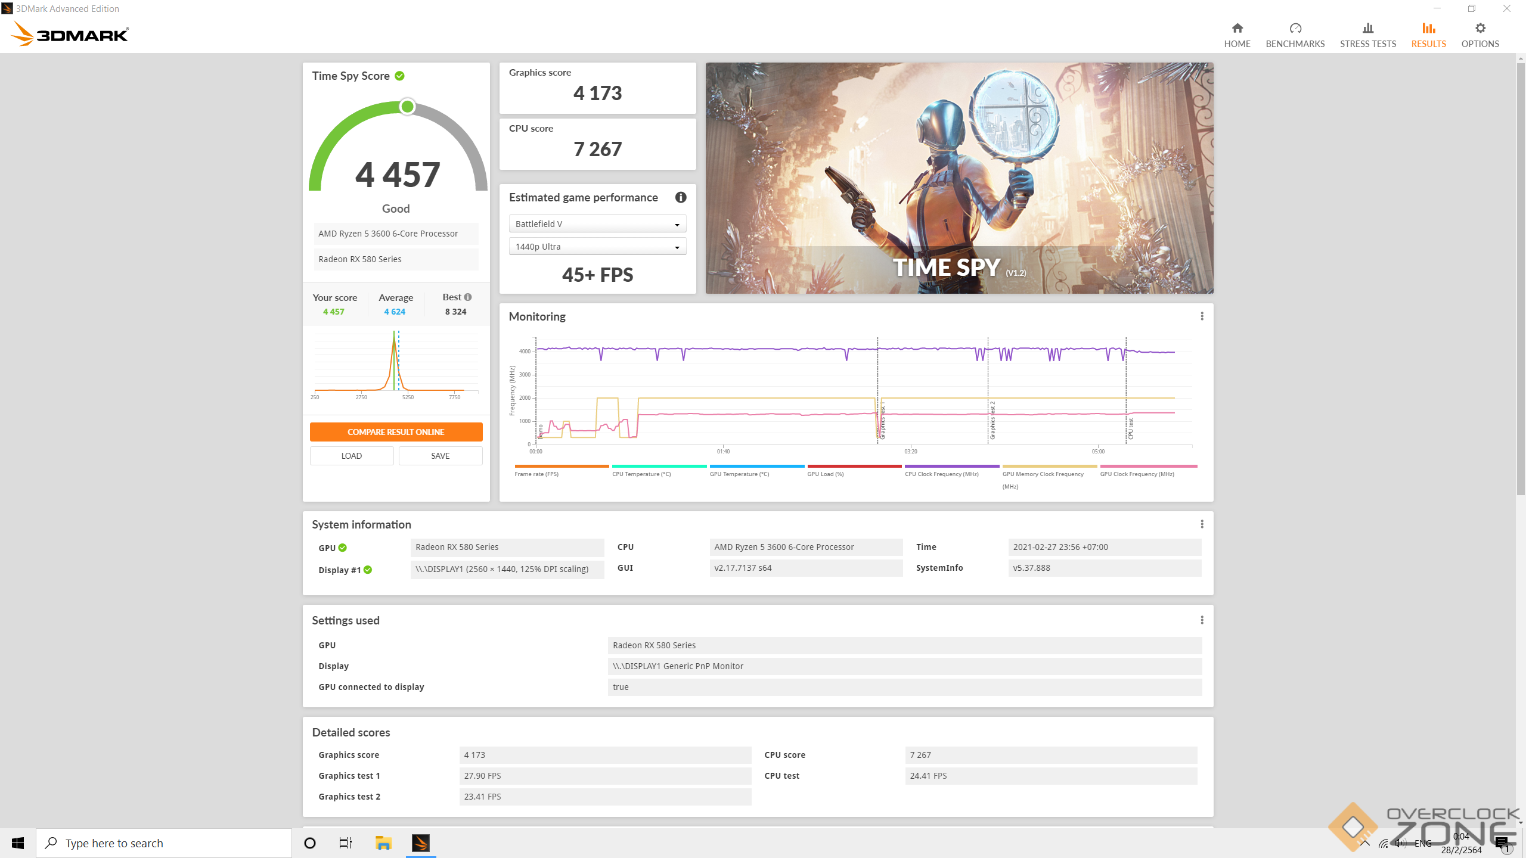The width and height of the screenshot is (1526, 858).
Task: Click the Load button
Action: (351, 456)
